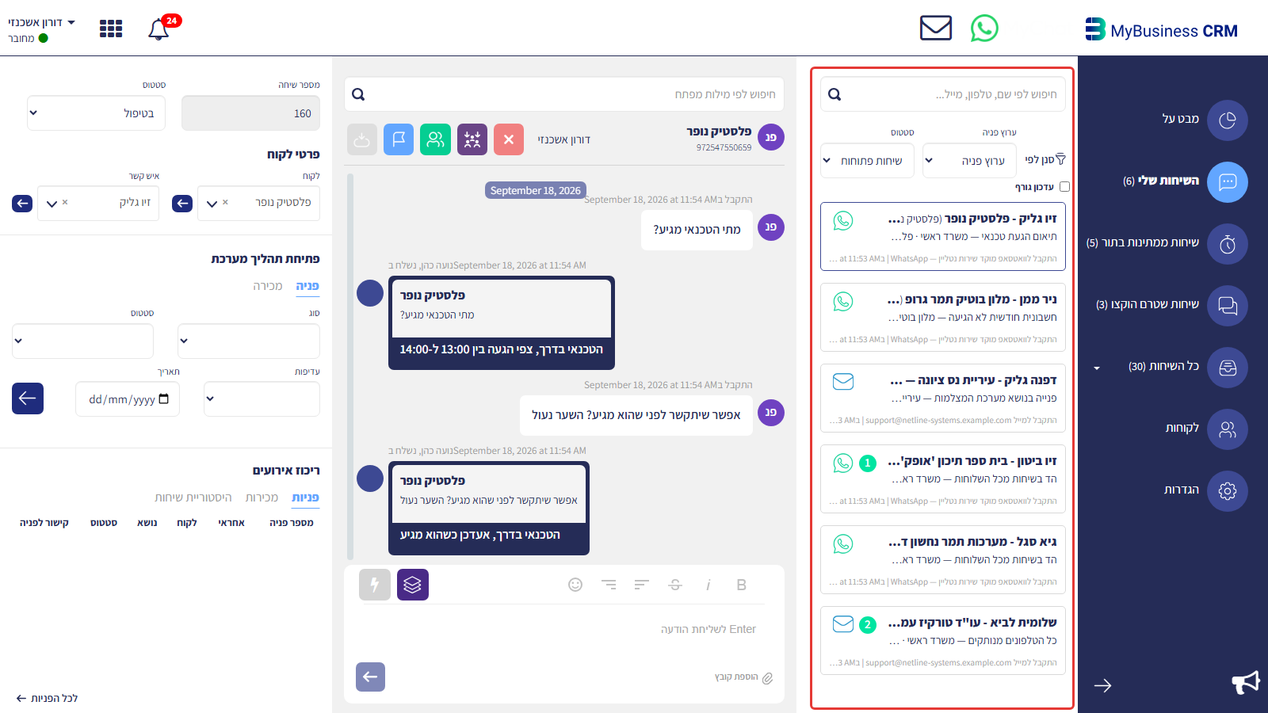
Task: Click the green assign-users icon
Action: (436, 139)
